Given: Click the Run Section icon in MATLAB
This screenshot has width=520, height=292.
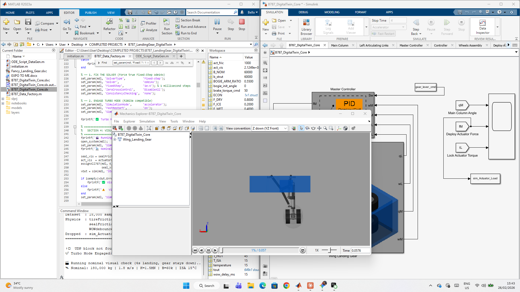Looking at the screenshot, I should point(167,22).
